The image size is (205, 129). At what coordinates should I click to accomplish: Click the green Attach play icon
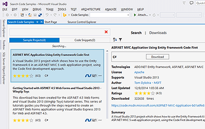coord(135,15)
